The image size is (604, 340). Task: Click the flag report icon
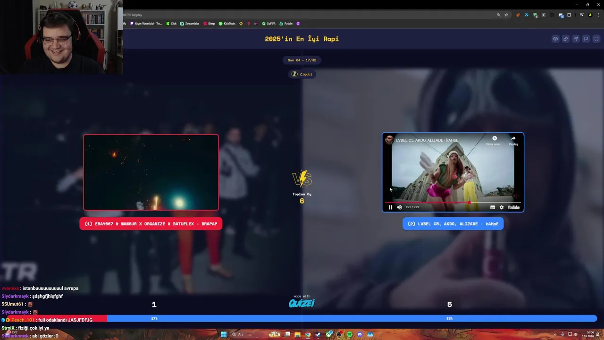pyautogui.click(x=586, y=39)
